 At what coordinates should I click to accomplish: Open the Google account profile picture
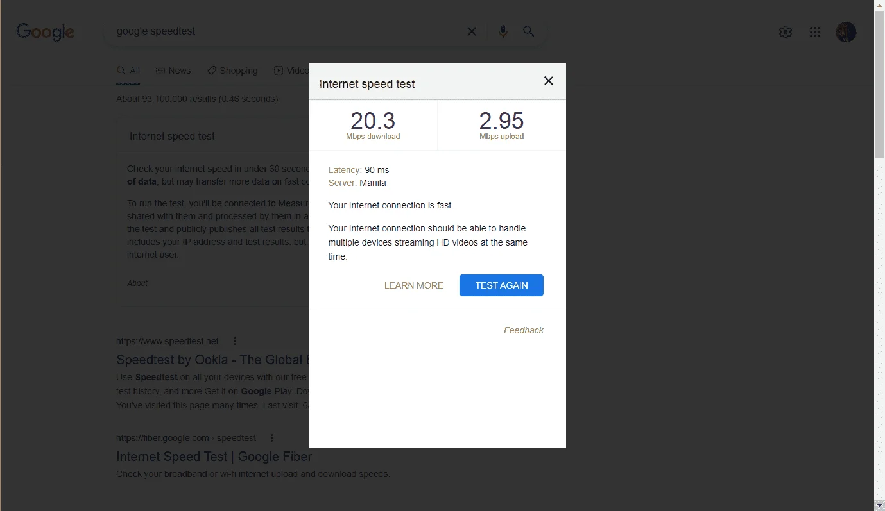tap(846, 32)
